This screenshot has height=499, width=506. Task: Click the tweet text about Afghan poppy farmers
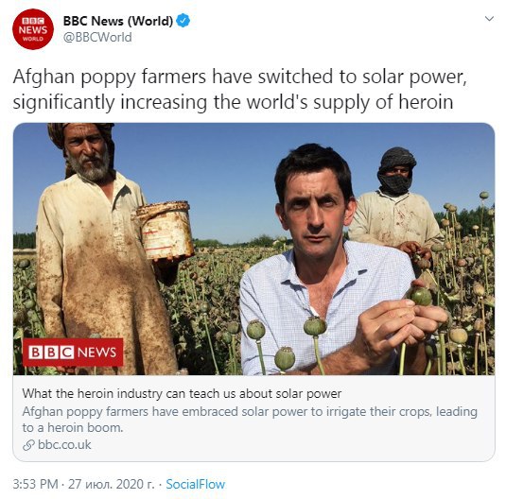[240, 90]
